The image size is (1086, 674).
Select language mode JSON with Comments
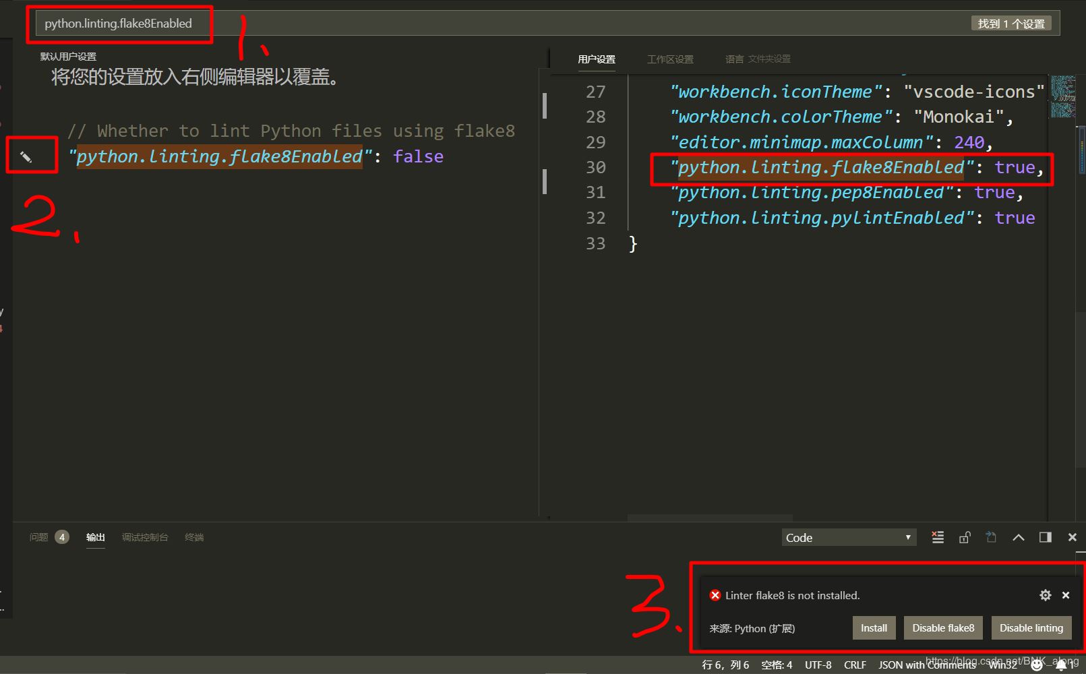coord(927,665)
